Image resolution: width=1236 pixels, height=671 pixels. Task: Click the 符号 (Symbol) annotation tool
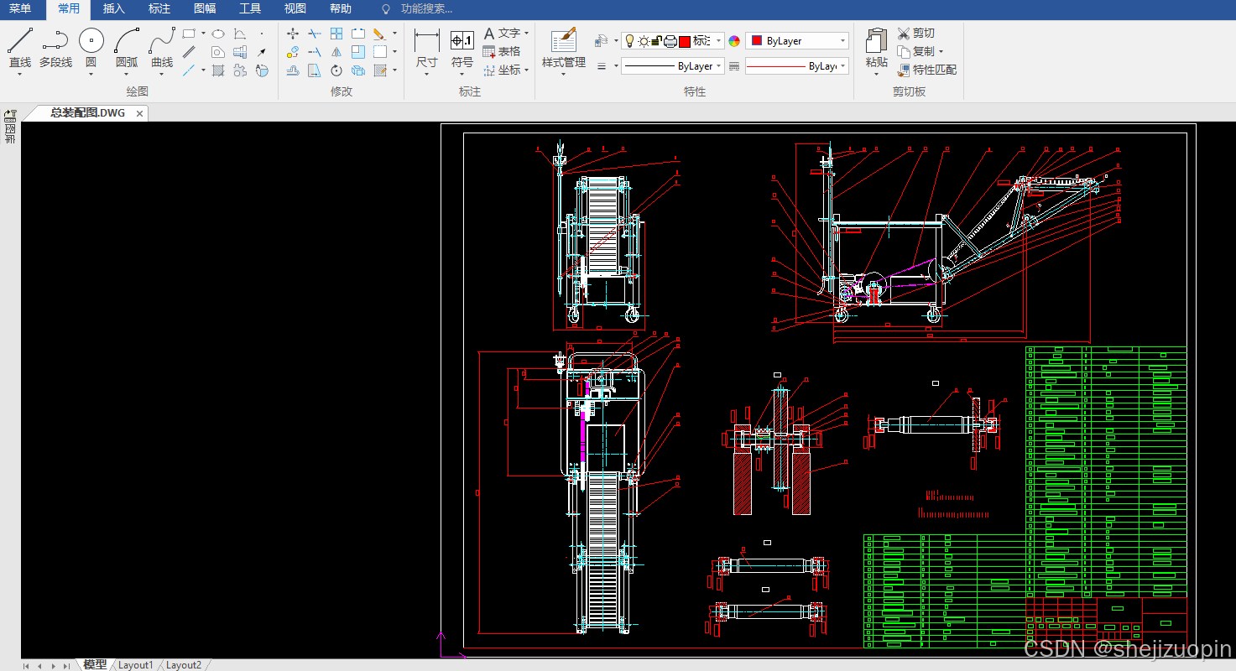pyautogui.click(x=462, y=49)
